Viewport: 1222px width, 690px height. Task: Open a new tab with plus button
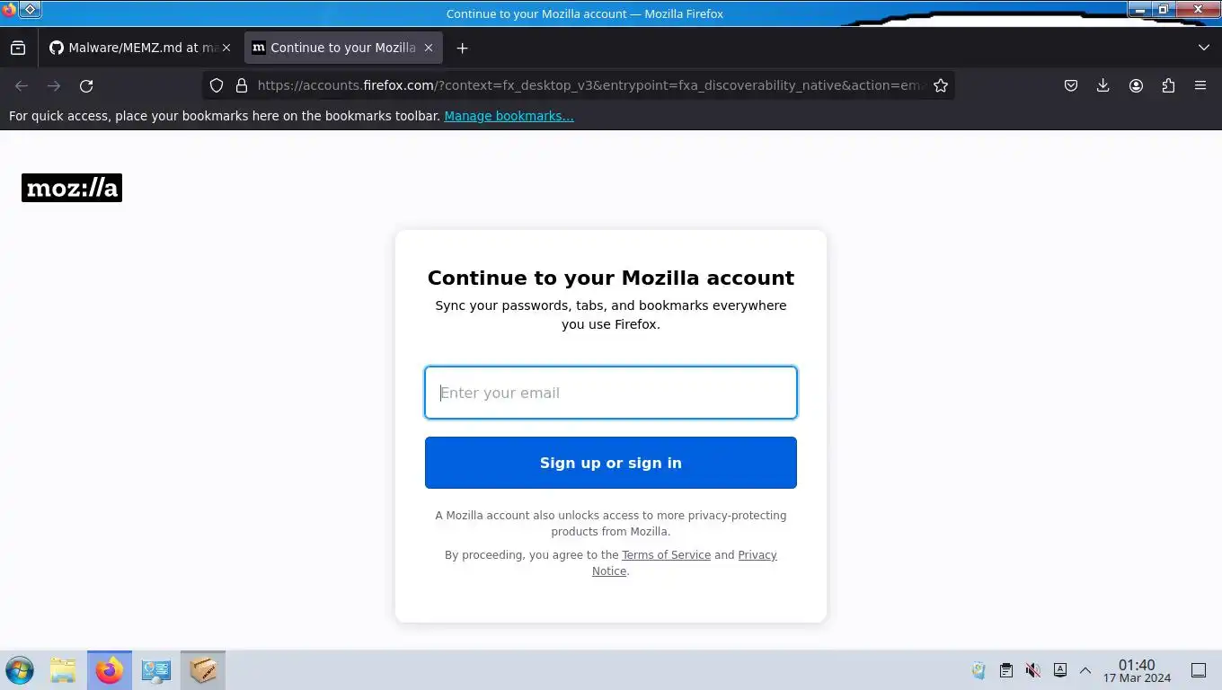[462, 48]
